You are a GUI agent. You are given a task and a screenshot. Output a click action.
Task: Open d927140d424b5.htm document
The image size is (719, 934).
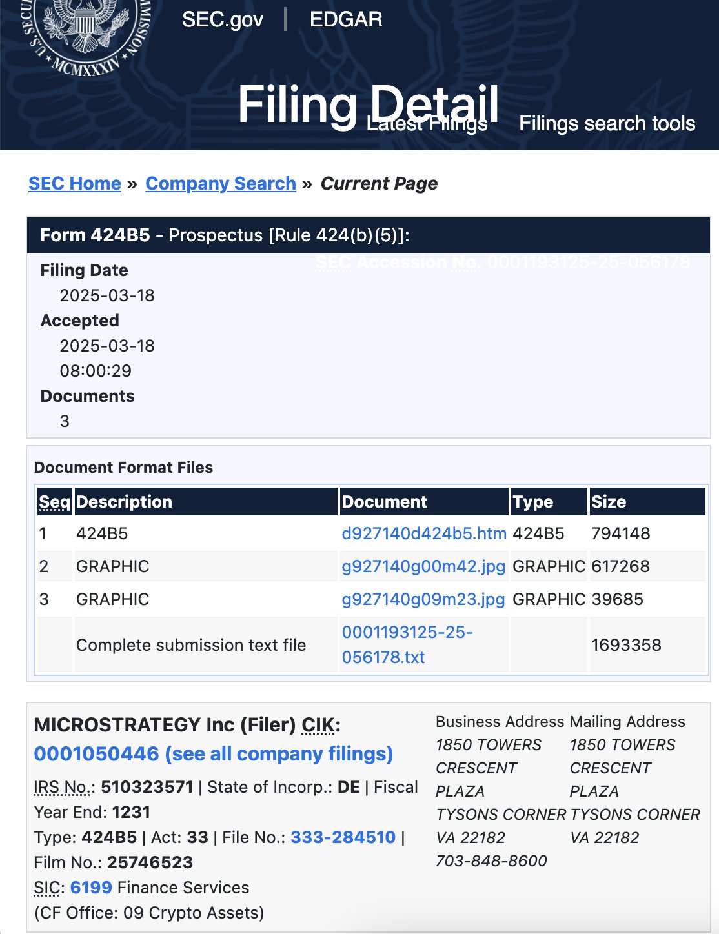(x=423, y=533)
